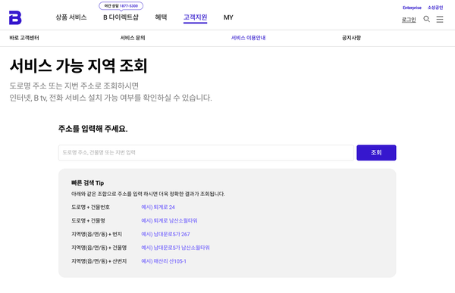Click the 빠른 검색 Tip heading
Screen dimensions: 455x293
click(x=88, y=183)
